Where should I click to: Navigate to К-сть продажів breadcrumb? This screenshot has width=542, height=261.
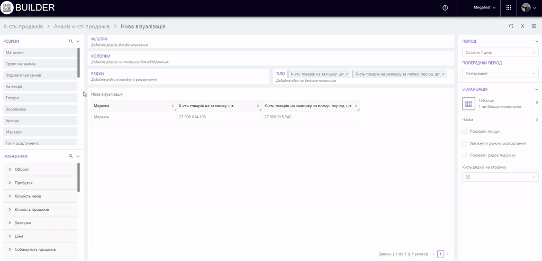tap(22, 26)
